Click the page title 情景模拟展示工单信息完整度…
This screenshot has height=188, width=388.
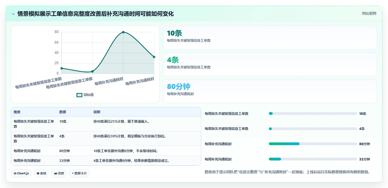coord(95,14)
